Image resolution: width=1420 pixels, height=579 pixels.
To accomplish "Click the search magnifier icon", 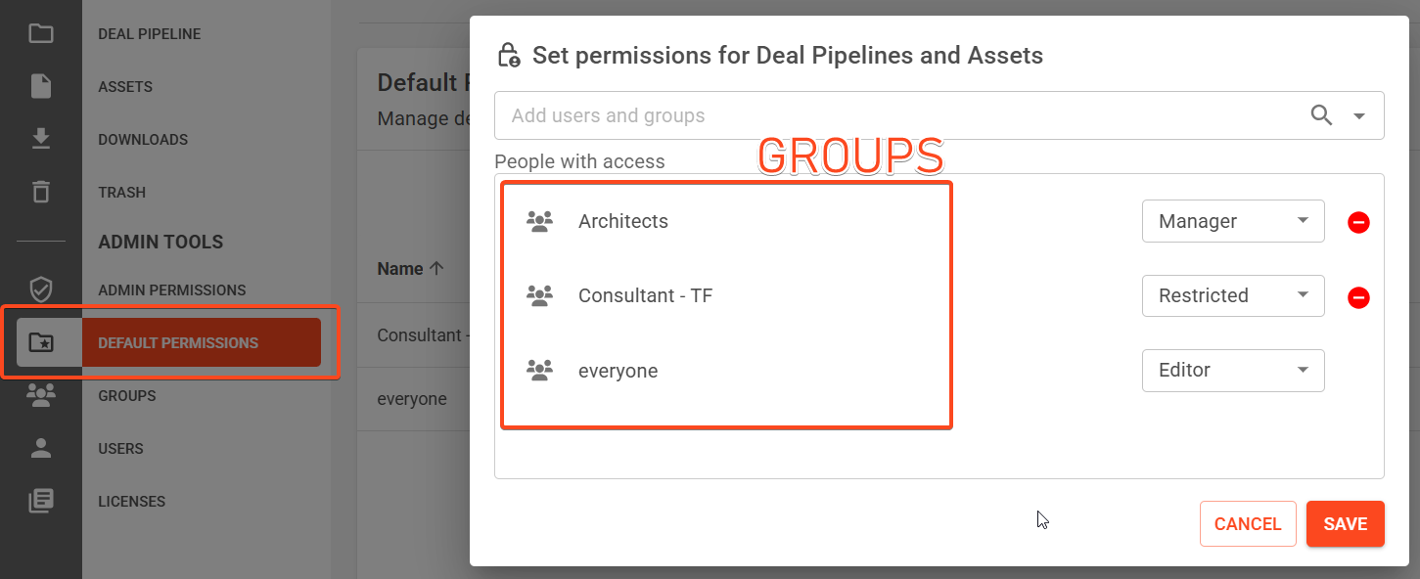I will [x=1321, y=115].
